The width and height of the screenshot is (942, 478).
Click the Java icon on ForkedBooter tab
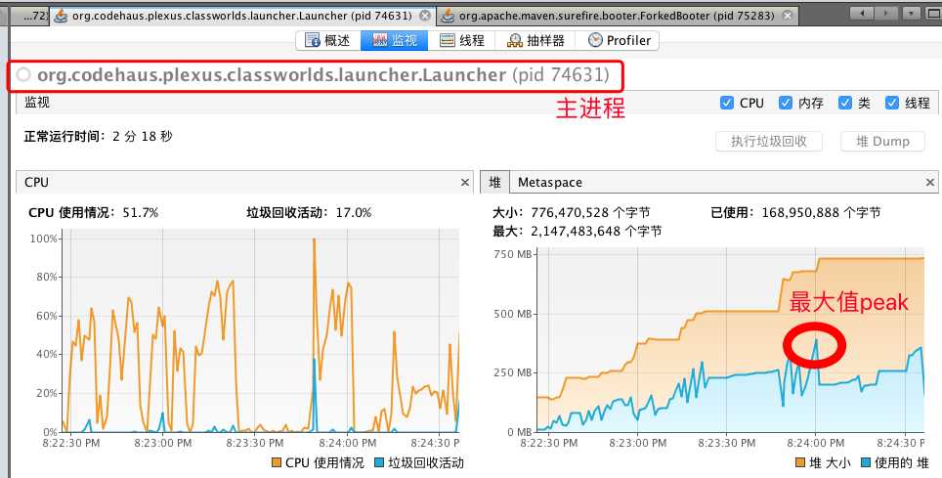[x=448, y=17]
